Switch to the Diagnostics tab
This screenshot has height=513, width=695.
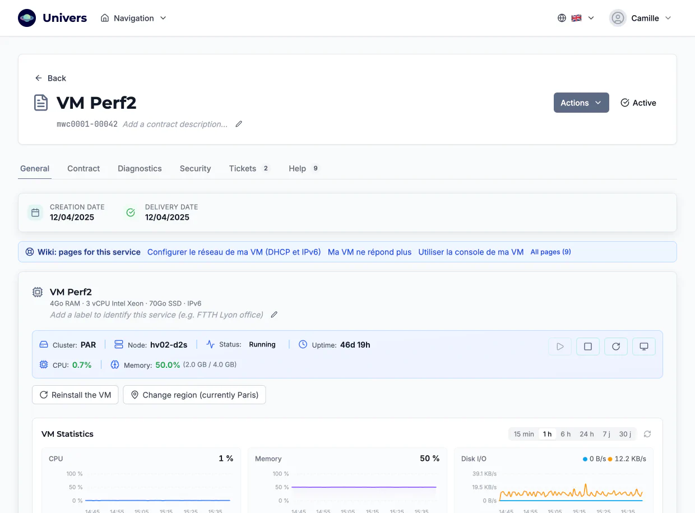[140, 168]
